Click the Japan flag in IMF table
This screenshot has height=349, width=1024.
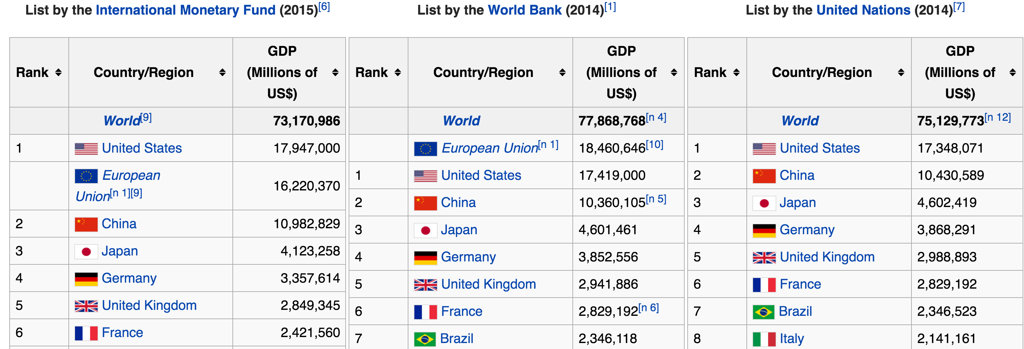click(86, 252)
